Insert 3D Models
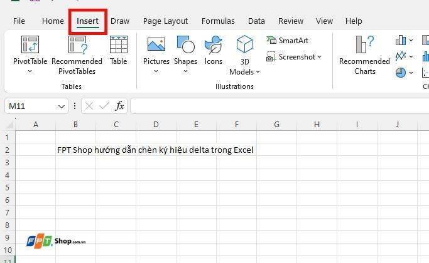Screen dimensions: 429x263 coord(244,55)
